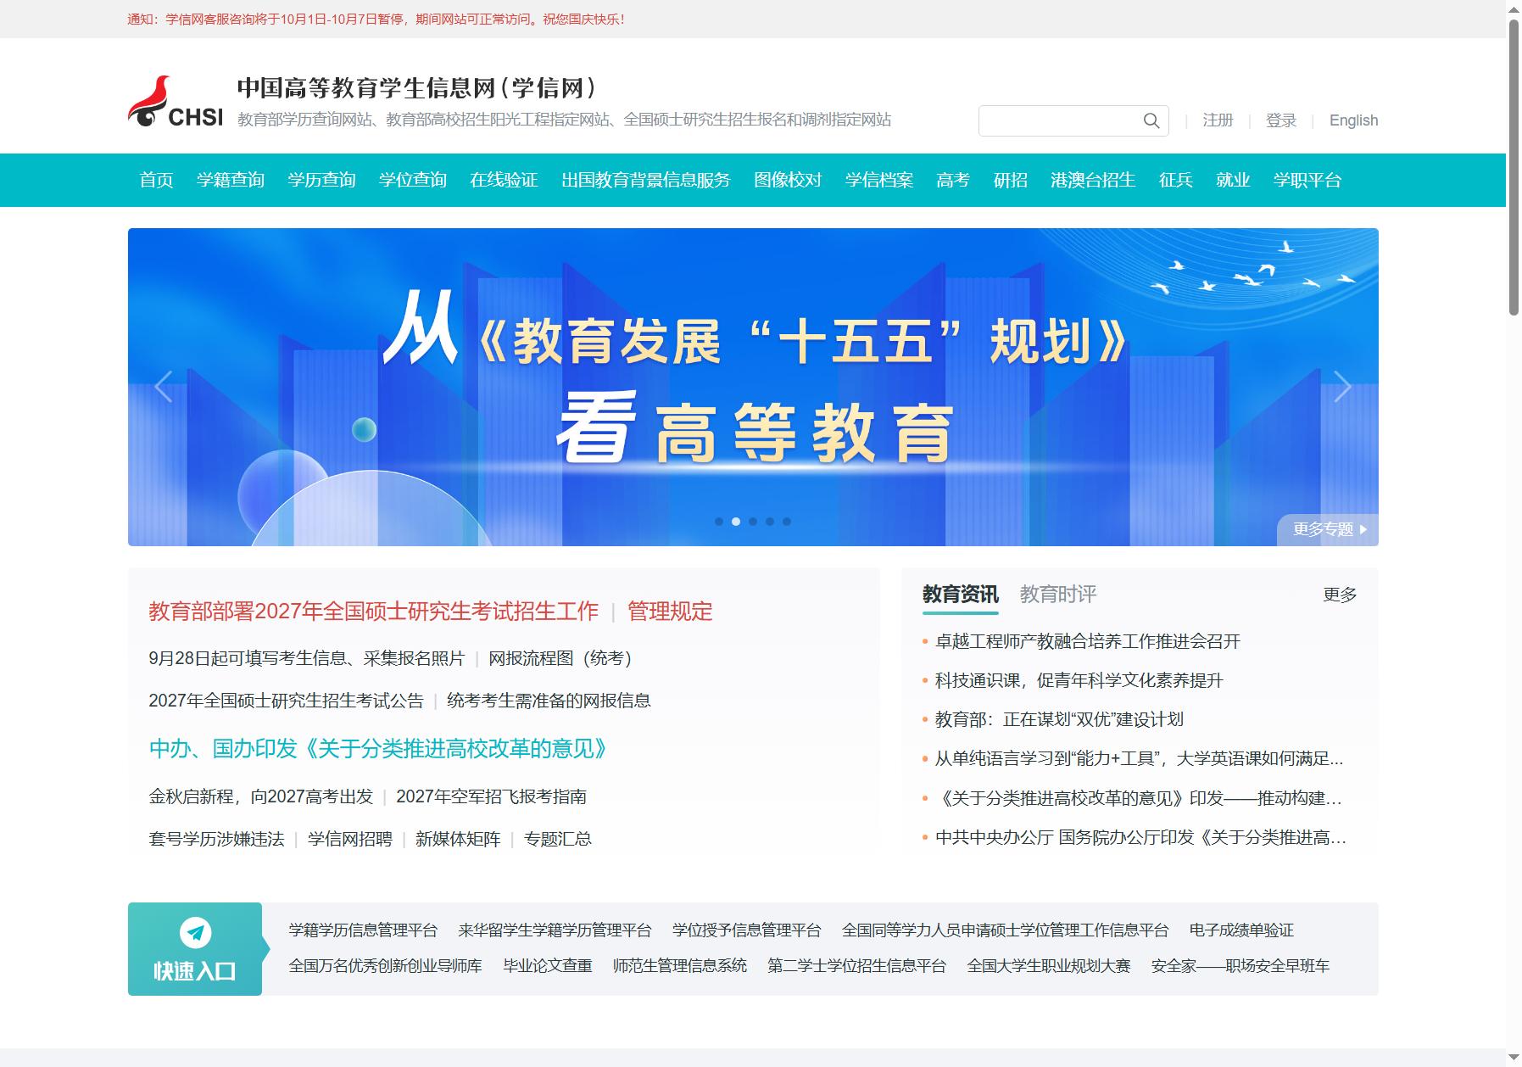Open the 学职平台 menu item

(1307, 180)
